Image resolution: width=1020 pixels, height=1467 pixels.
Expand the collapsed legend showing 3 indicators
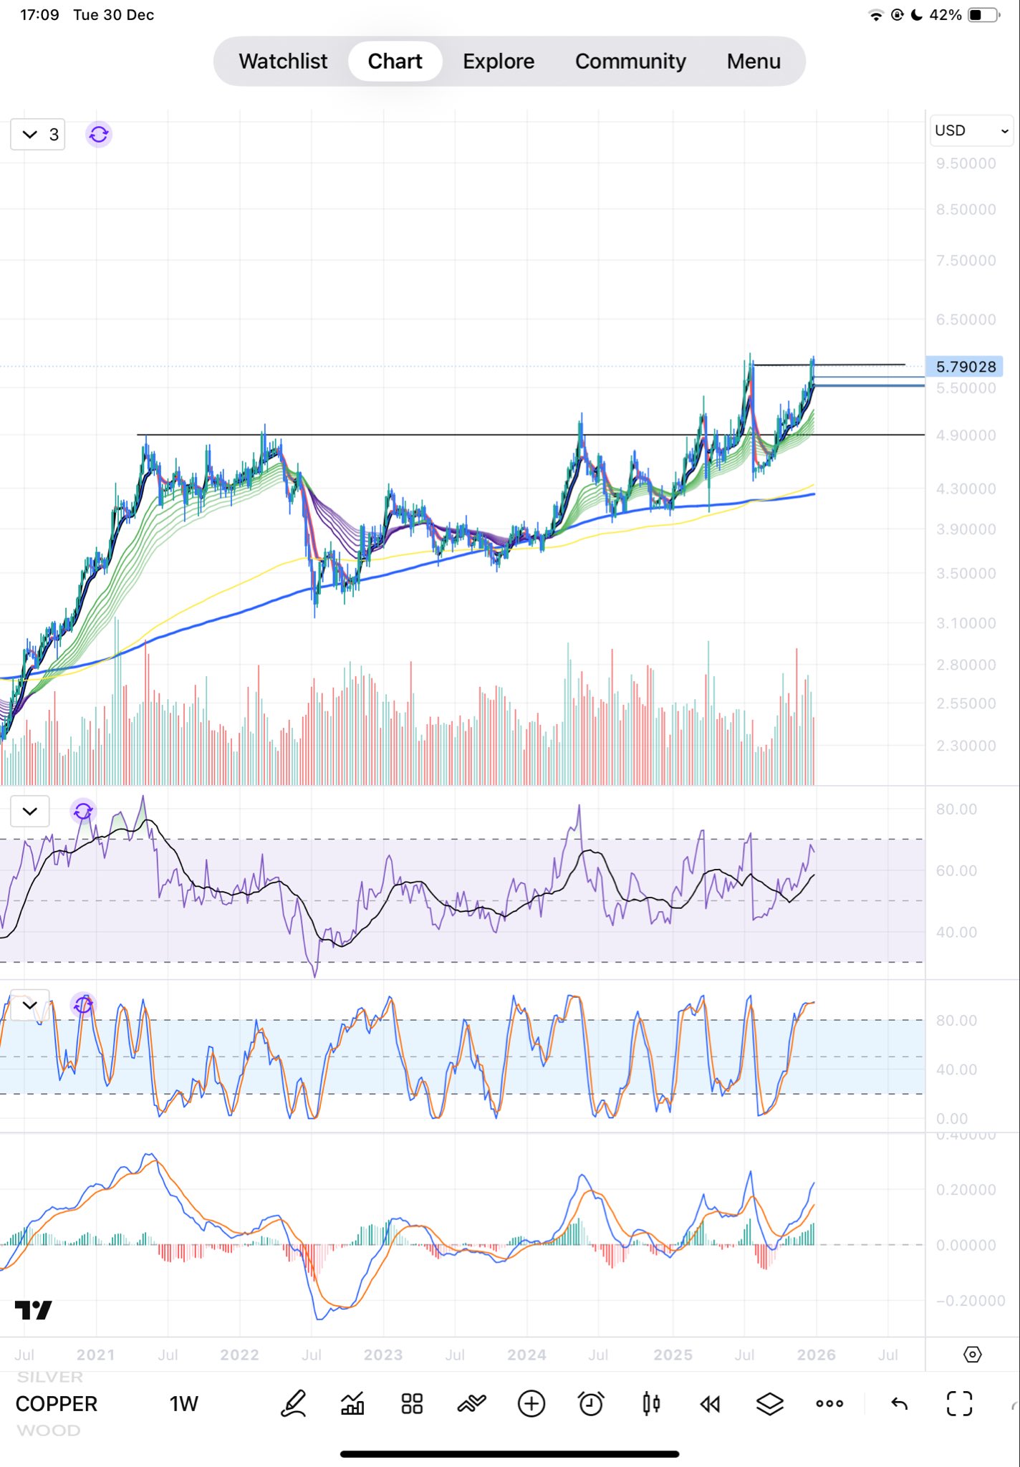point(38,134)
